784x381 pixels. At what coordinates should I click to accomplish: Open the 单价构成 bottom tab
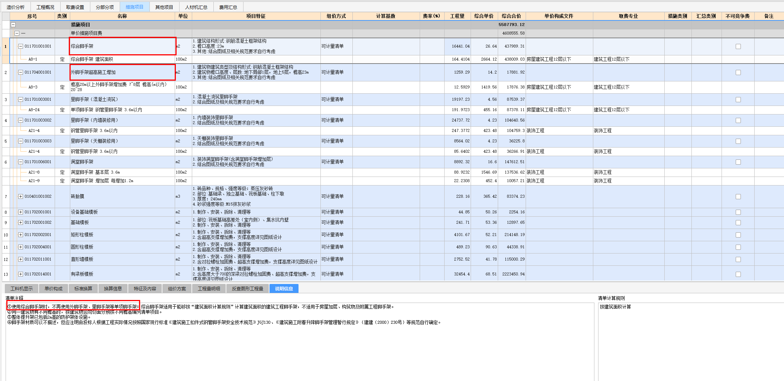click(54, 288)
